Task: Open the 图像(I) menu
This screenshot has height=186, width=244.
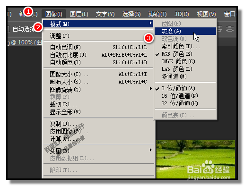Action: click(54, 14)
